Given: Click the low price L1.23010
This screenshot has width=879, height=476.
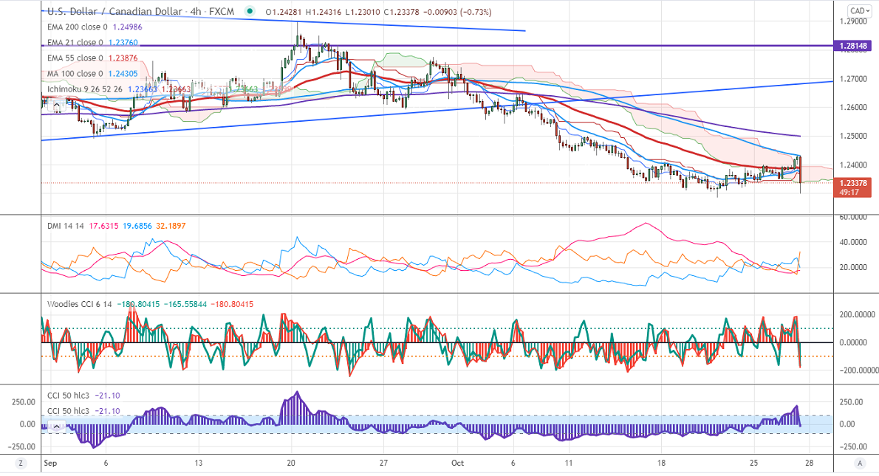Looking at the screenshot, I should click(362, 12).
